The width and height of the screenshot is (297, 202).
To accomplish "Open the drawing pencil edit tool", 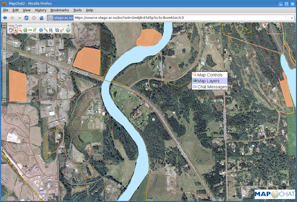I will pyautogui.click(x=62, y=30).
